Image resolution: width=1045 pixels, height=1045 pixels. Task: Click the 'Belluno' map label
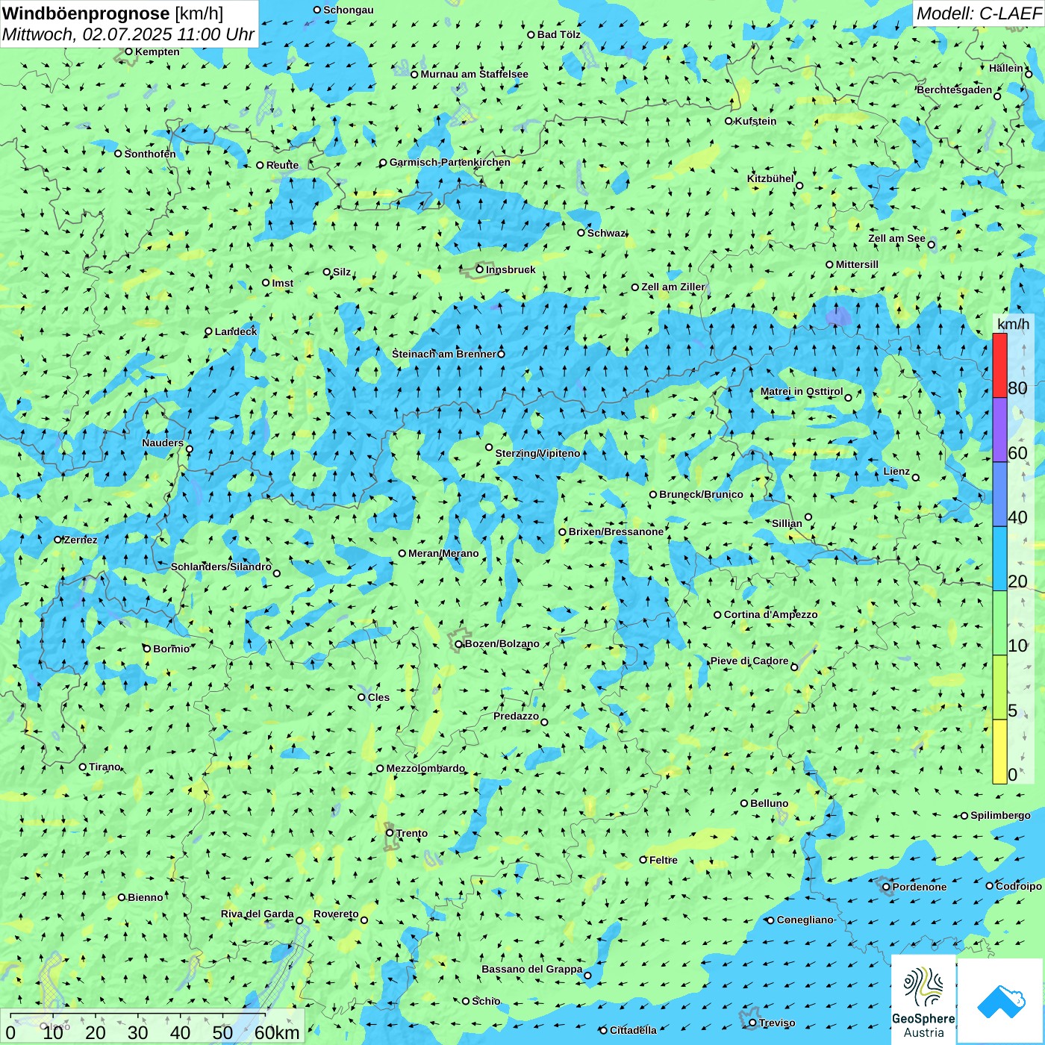pyautogui.click(x=769, y=803)
